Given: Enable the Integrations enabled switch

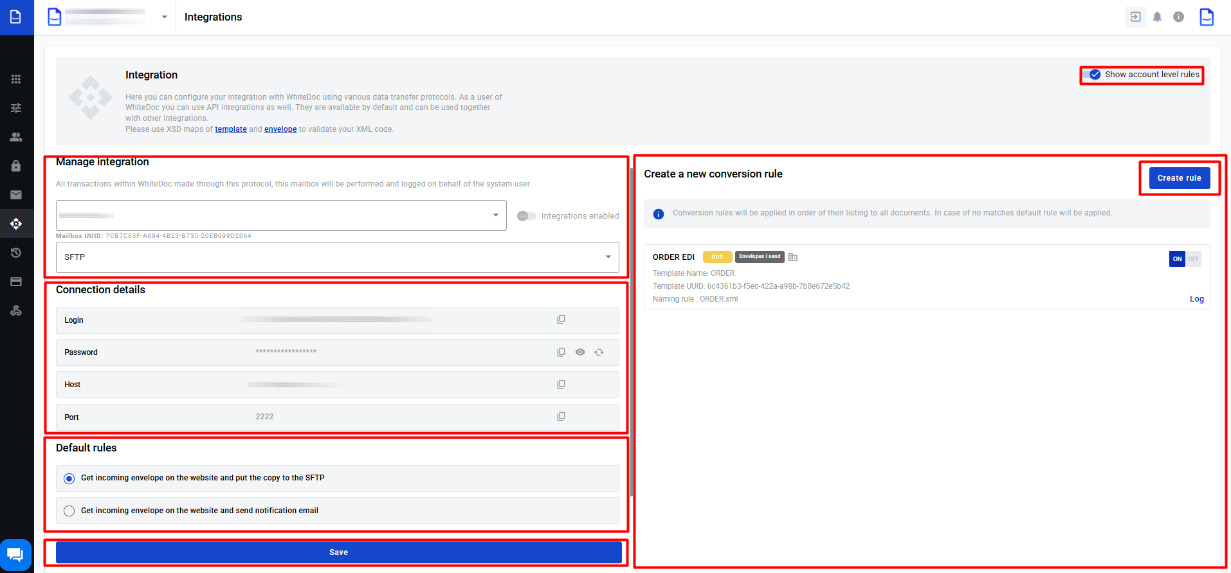Looking at the screenshot, I should [x=527, y=216].
